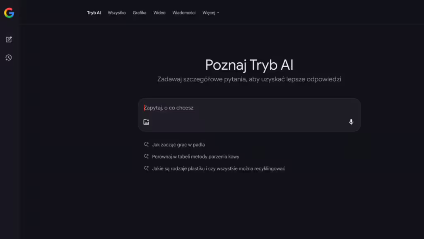The width and height of the screenshot is (424, 239).
Task: Click search icon beside 'Jakie są rodzaje plastiku' suggestion
Action: (146, 168)
